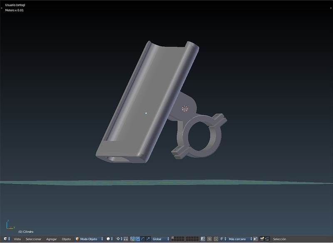The height and width of the screenshot is (243, 333).
Task: Render OpenGL animation clapper icon
Action: click(267, 239)
